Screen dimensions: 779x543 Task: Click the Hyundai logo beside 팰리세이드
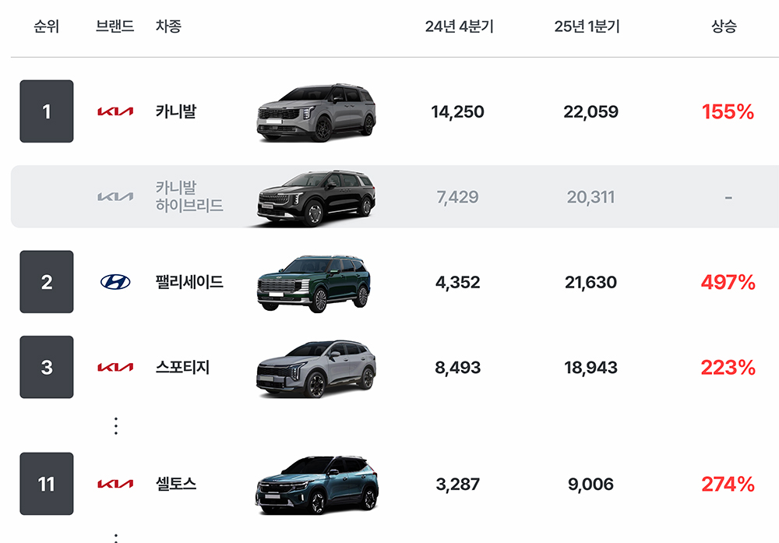(x=115, y=282)
